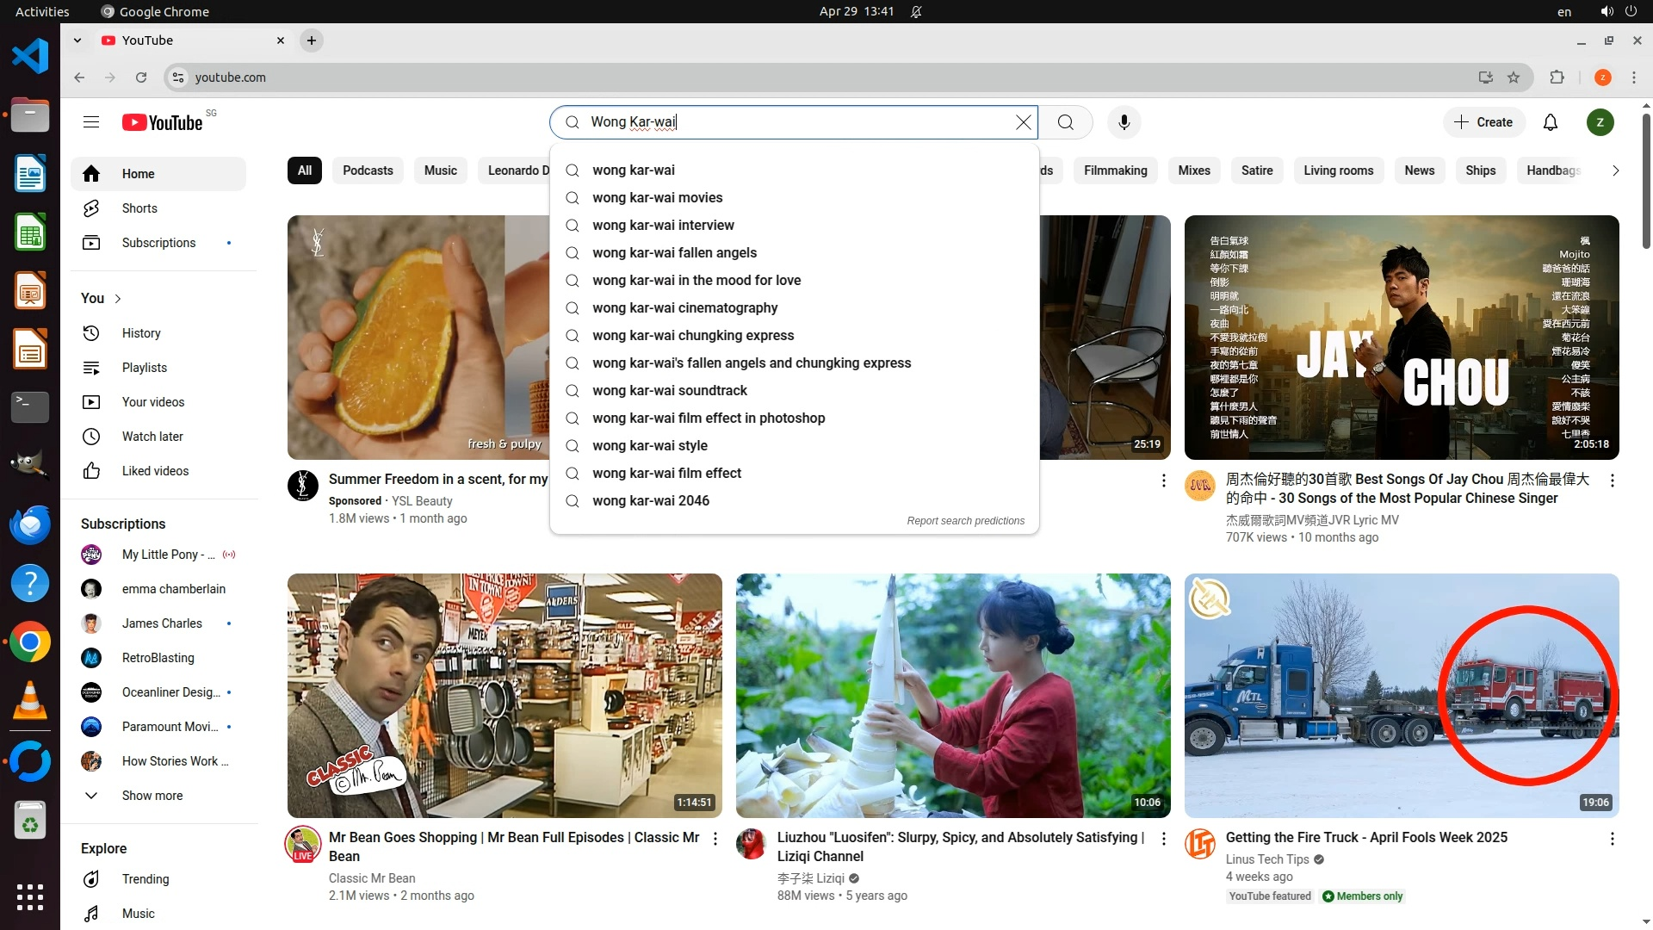Expand the You section chevron

click(x=118, y=299)
